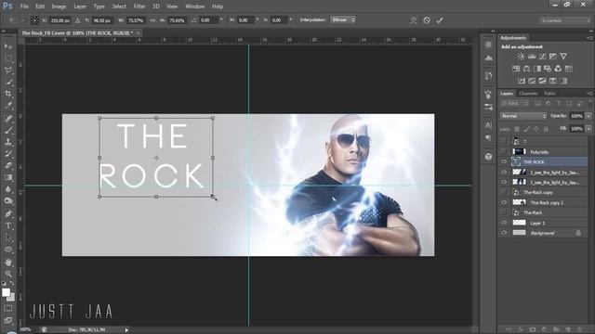
Task: Toggle Quick Mask mode
Action: 8,309
